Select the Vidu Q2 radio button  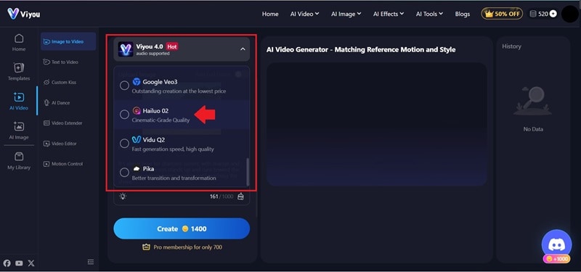tap(124, 143)
